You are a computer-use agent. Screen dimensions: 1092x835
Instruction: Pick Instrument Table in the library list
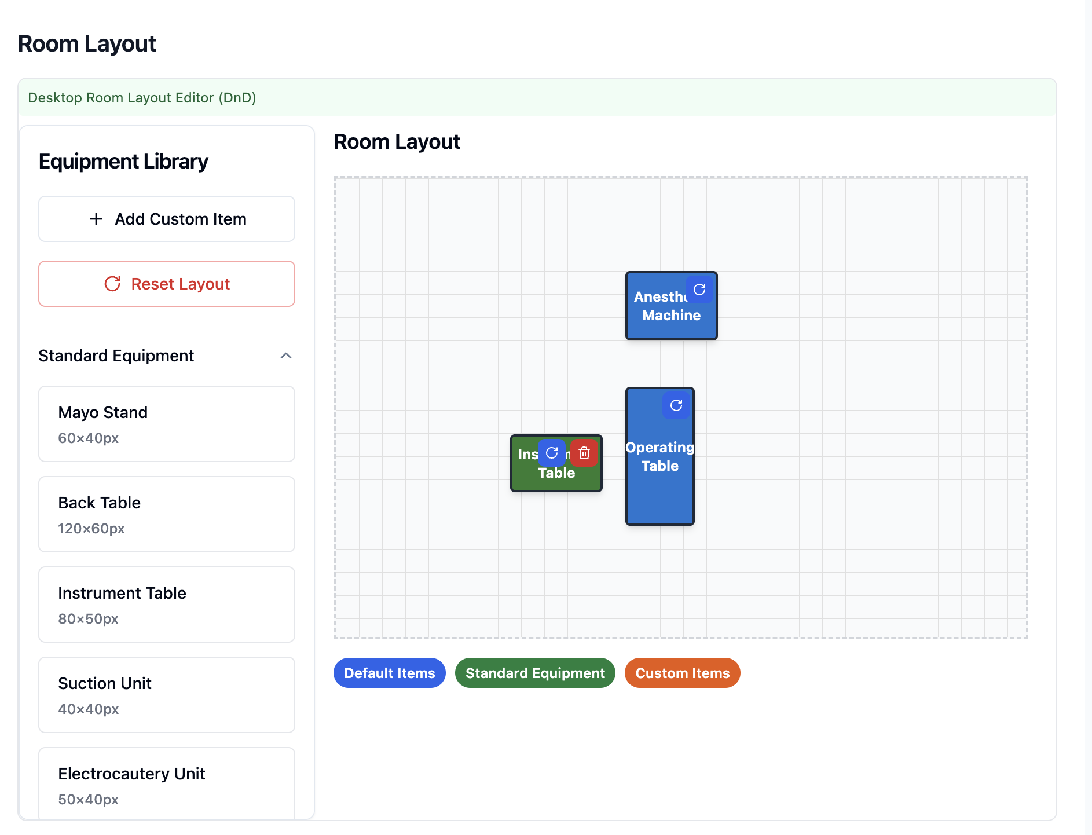pos(167,605)
